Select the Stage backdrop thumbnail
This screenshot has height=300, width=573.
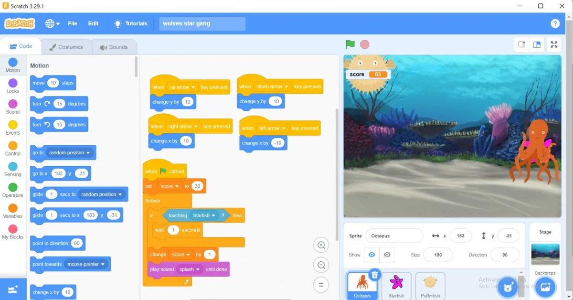[x=545, y=254]
